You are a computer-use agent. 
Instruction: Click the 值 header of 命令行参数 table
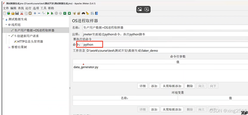[178, 62]
